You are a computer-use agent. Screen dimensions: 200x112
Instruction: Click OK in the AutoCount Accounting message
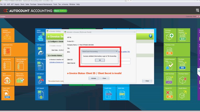click(x=100, y=60)
